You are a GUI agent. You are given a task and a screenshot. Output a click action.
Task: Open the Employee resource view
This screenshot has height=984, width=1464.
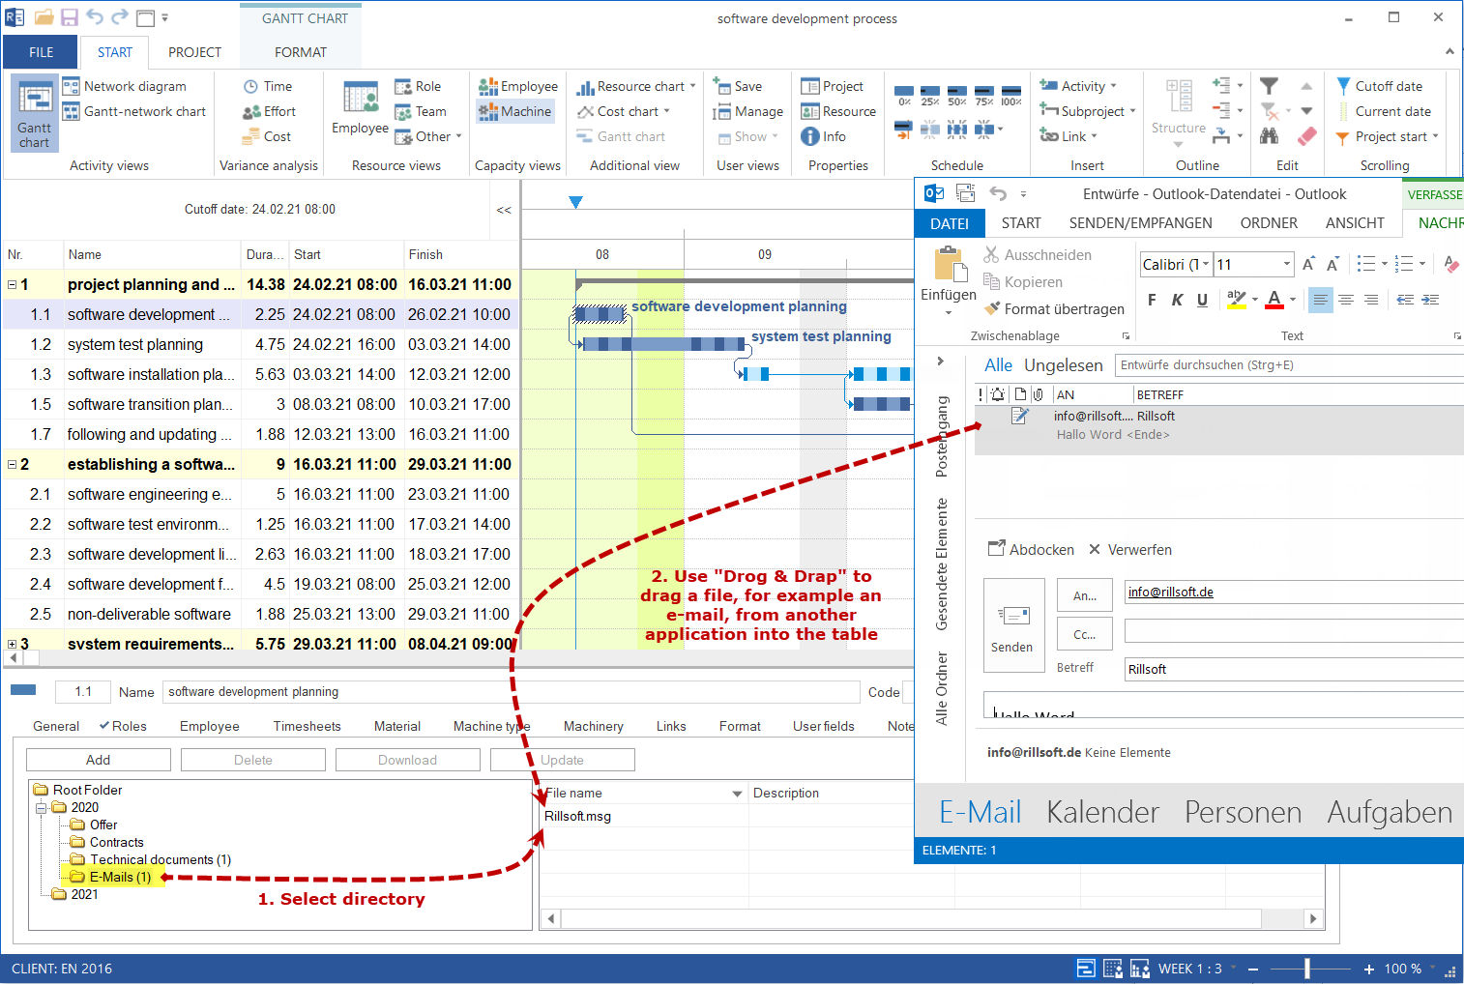click(360, 108)
